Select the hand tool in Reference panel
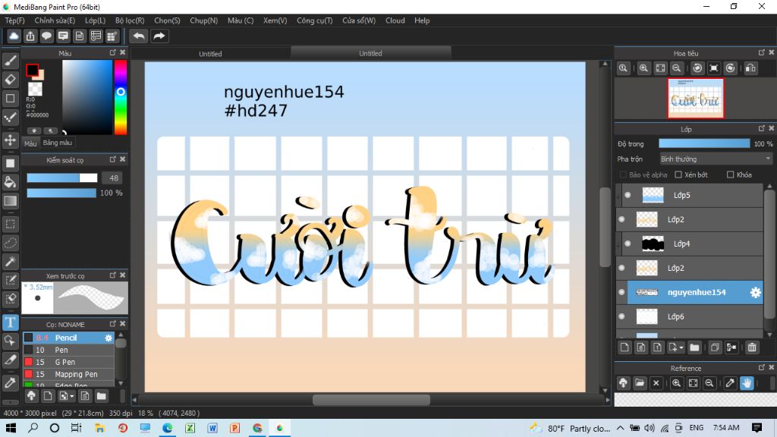Image resolution: width=777 pixels, height=437 pixels. (747, 383)
